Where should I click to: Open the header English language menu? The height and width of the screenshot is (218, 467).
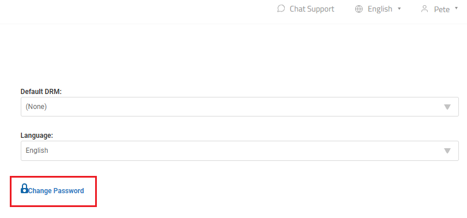378,9
